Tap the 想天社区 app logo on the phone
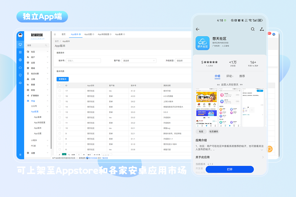The width and height of the screenshot is (296, 197). 203,43
